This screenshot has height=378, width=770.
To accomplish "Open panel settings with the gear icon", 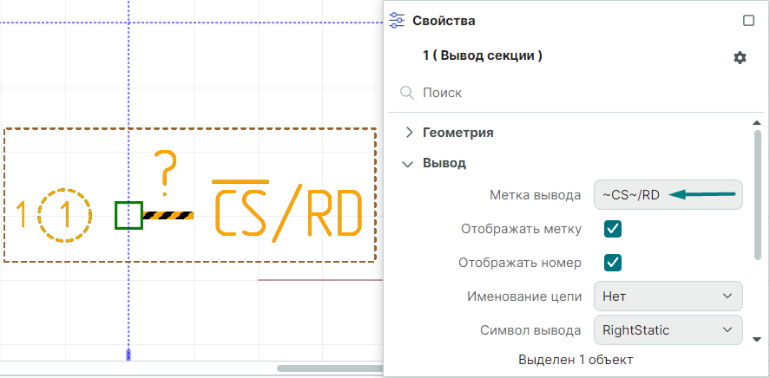I will tap(740, 57).
